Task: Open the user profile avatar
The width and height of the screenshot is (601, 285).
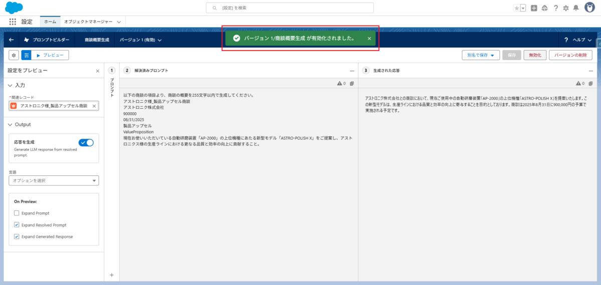Action: [589, 8]
